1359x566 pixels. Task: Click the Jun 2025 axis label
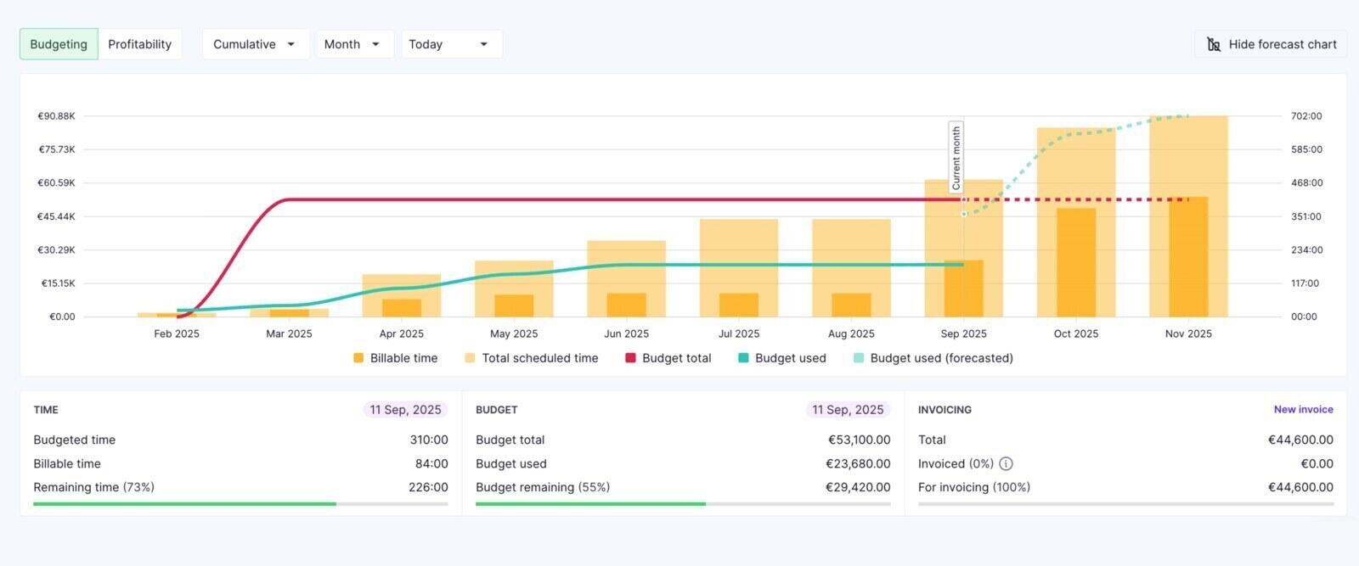point(626,333)
